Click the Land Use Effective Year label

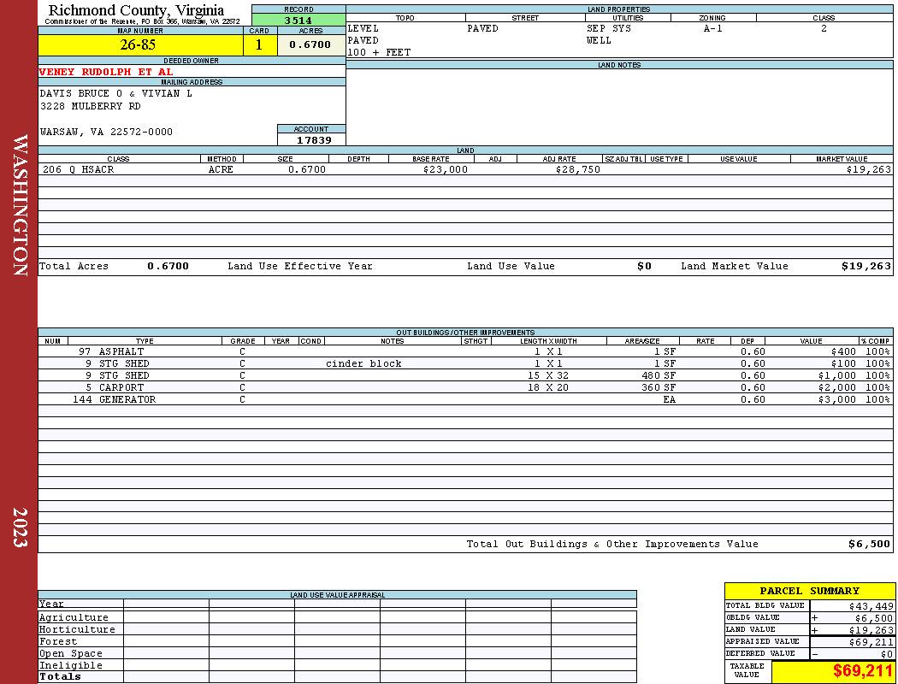(300, 266)
